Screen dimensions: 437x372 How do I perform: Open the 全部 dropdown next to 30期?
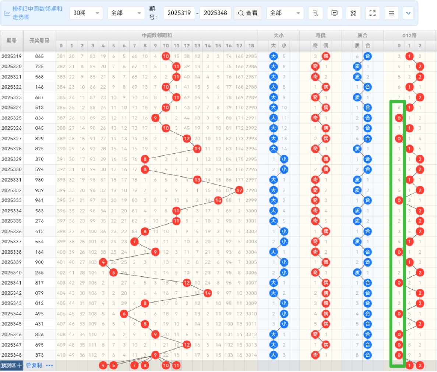(x=126, y=13)
